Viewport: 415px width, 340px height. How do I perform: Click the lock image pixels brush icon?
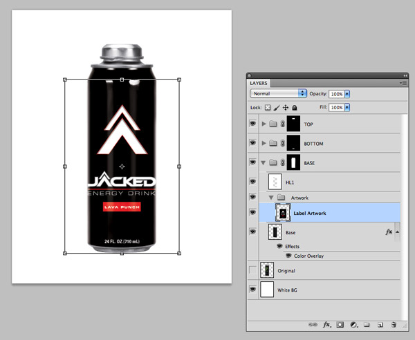click(x=276, y=108)
